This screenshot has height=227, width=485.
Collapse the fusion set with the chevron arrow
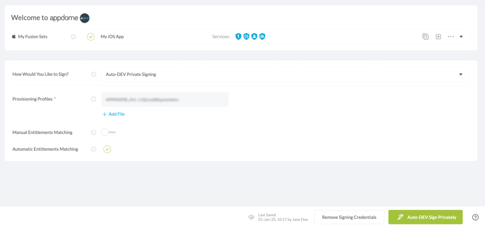click(461, 36)
